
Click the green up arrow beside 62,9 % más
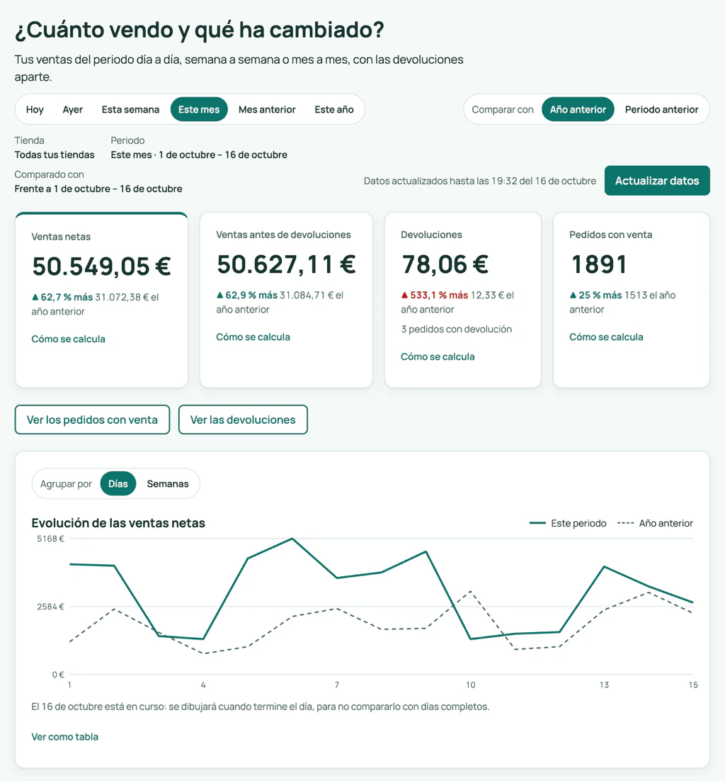tap(219, 296)
